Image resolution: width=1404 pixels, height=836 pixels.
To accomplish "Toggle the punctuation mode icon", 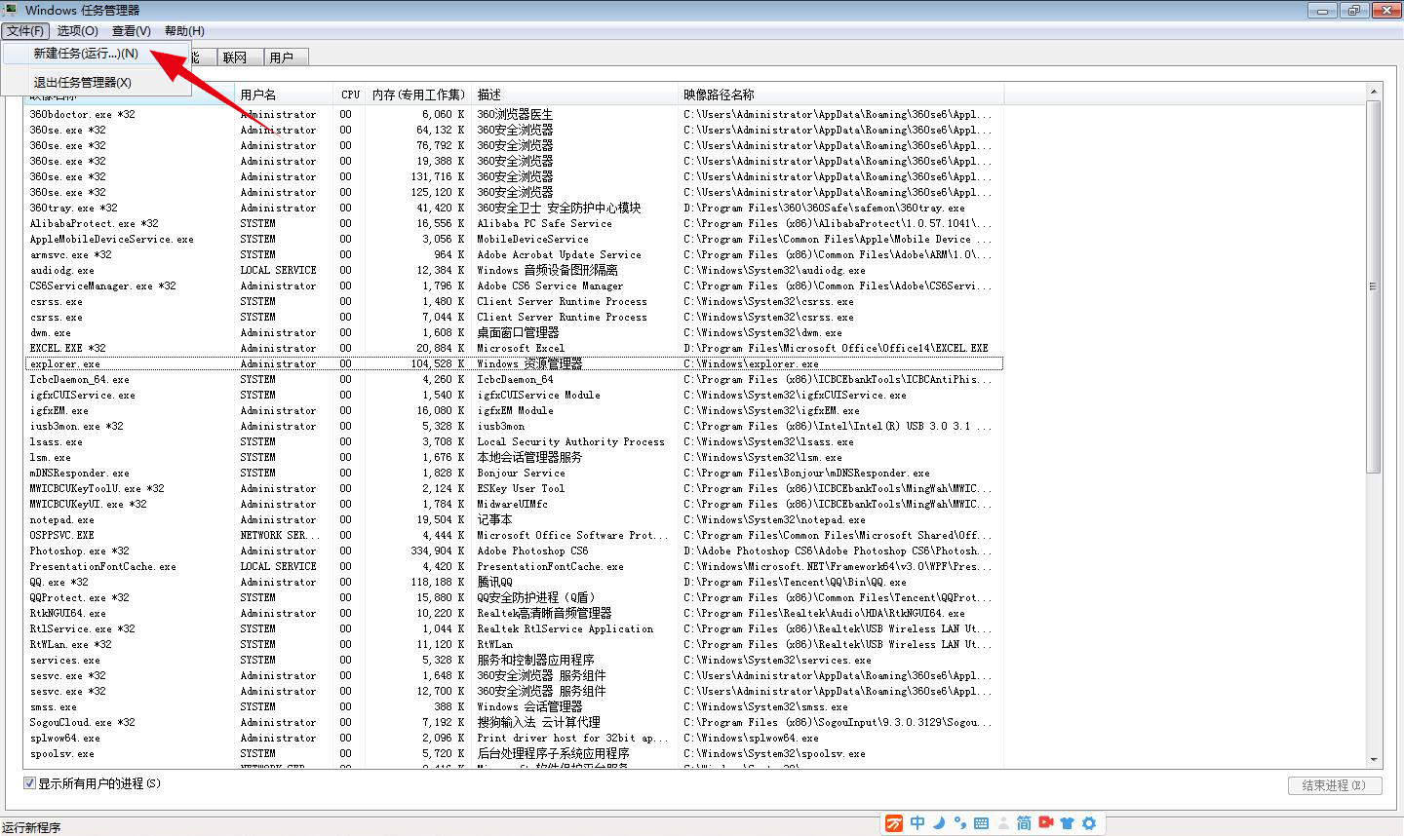I will point(960,823).
